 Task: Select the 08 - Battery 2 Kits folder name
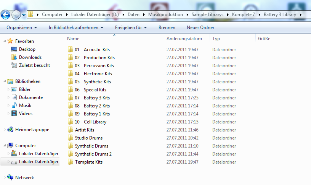pos(92,105)
